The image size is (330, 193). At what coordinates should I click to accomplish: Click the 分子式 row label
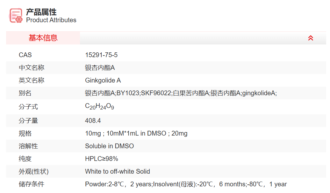[28, 107]
